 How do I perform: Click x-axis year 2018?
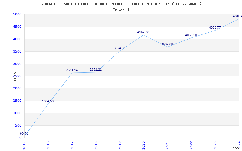coord(96,146)
